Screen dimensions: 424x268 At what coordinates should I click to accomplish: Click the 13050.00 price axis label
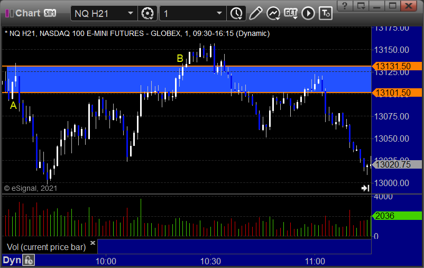point(392,138)
